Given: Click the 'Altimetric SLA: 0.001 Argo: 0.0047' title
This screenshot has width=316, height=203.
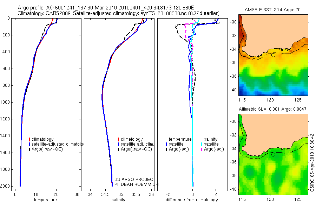Looking at the screenshot, I should (x=272, y=109).
